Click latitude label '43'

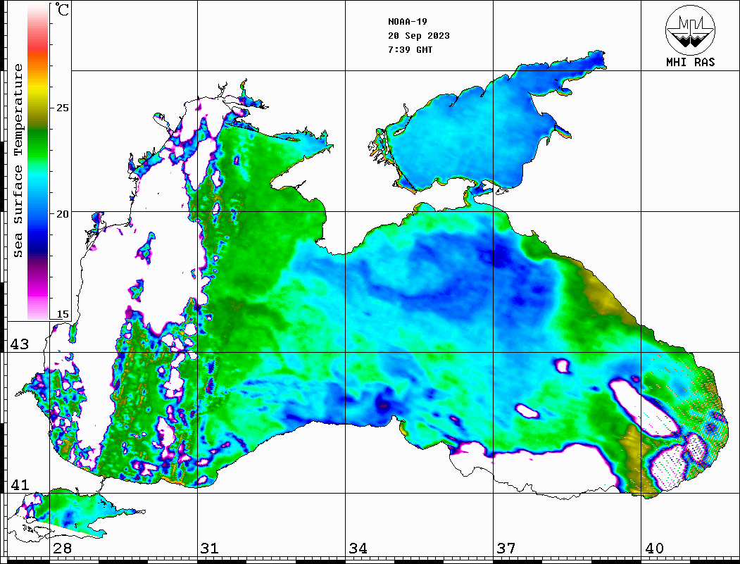tap(20, 344)
